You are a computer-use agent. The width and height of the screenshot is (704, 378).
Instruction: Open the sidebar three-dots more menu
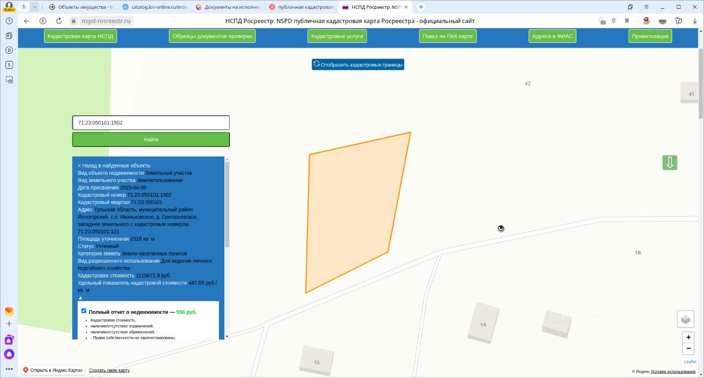[9, 369]
